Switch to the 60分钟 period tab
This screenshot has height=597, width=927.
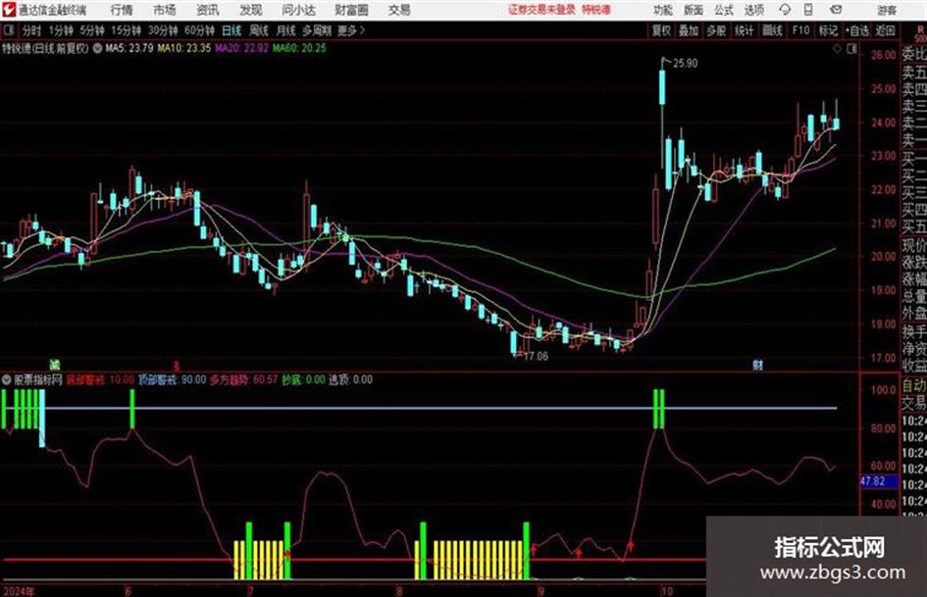199,30
